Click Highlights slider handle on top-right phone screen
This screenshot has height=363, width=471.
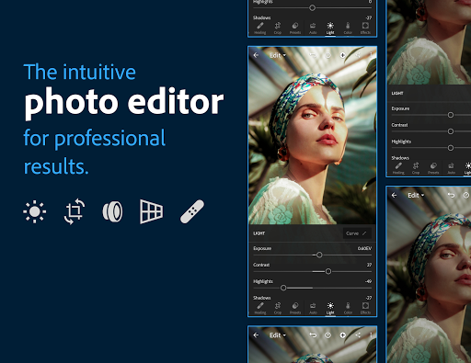(x=451, y=148)
